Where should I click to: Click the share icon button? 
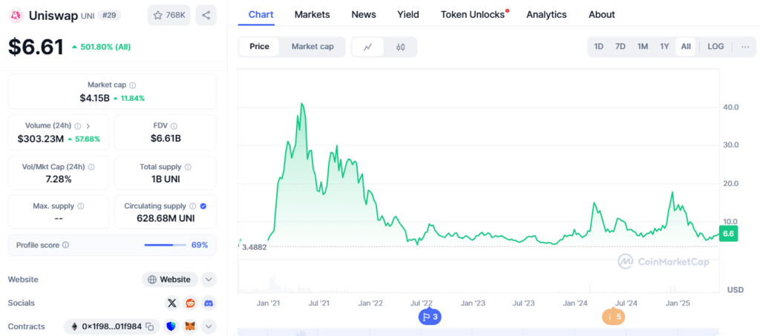pos(206,16)
